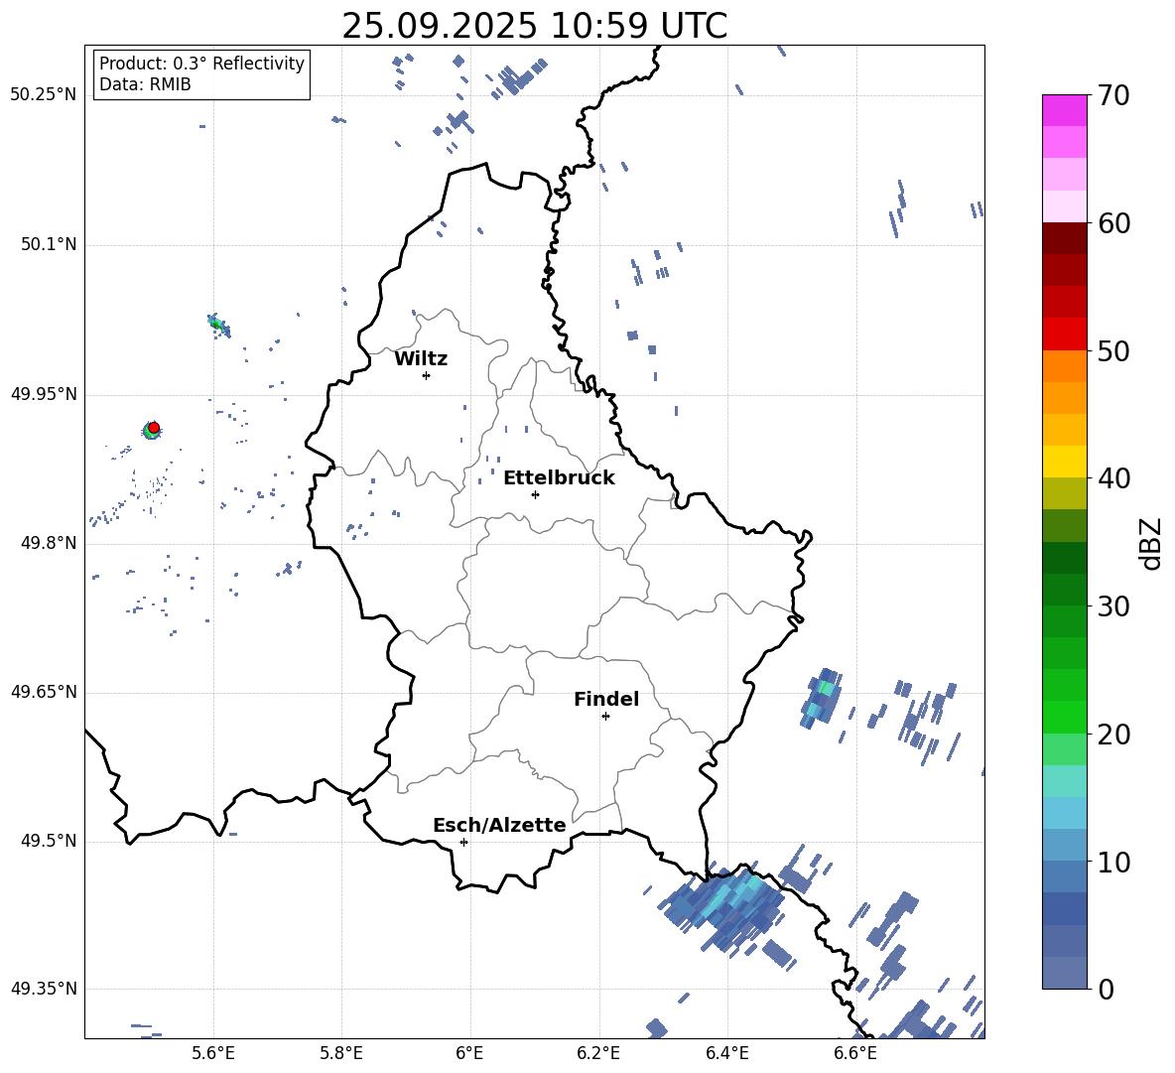1175x1073 pixels.
Task: Click the colorbar tick label 40
Action: [x=1113, y=478]
